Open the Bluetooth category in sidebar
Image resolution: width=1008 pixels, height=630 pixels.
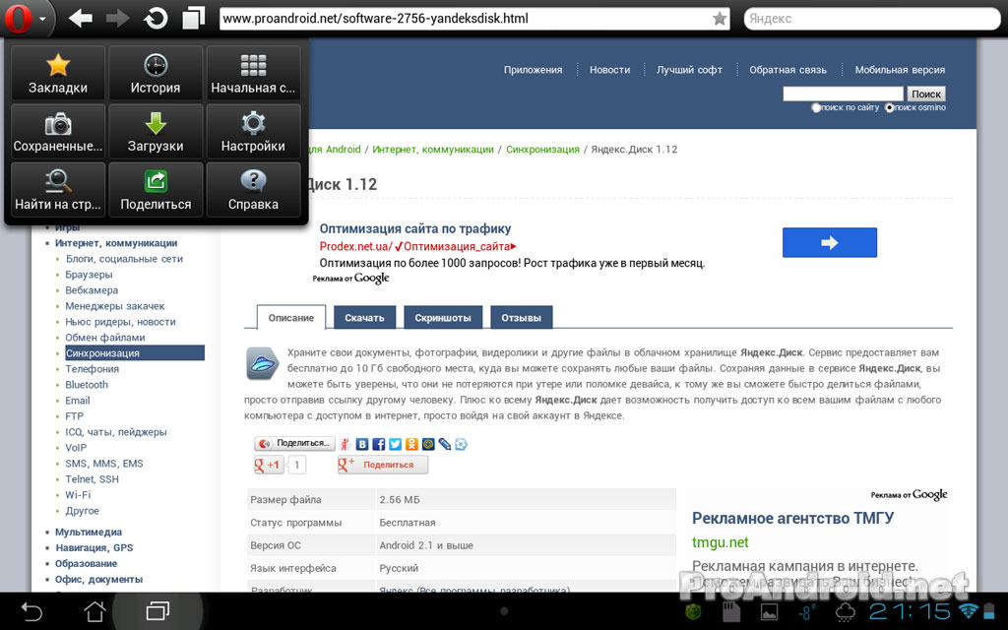(87, 385)
